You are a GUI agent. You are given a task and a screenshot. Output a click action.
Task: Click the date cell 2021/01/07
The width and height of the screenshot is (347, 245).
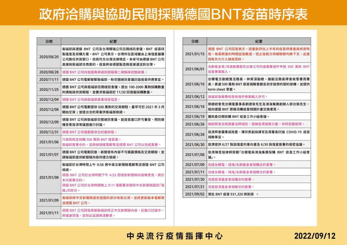49,155
